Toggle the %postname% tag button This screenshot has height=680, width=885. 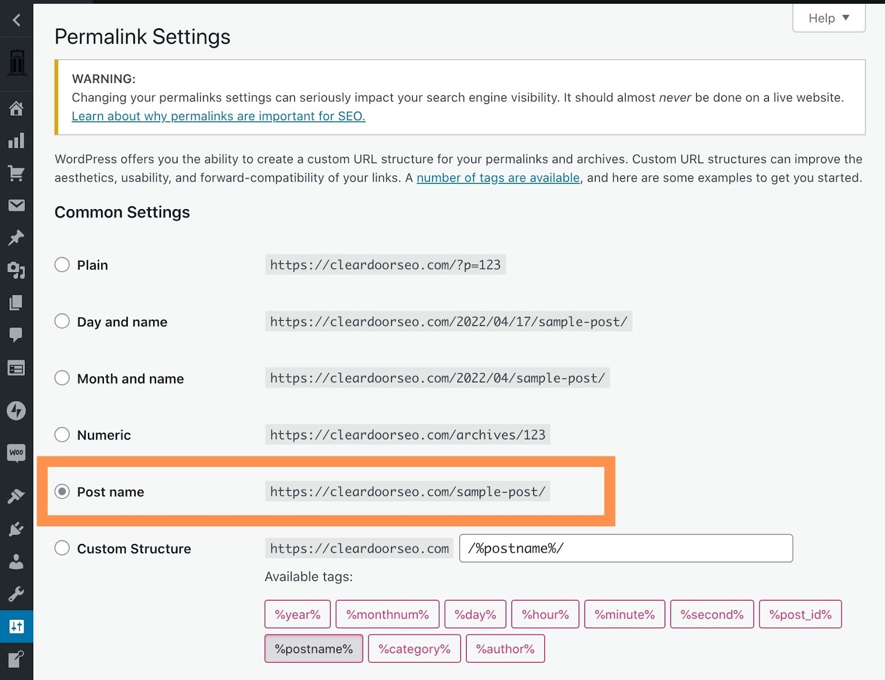[314, 648]
